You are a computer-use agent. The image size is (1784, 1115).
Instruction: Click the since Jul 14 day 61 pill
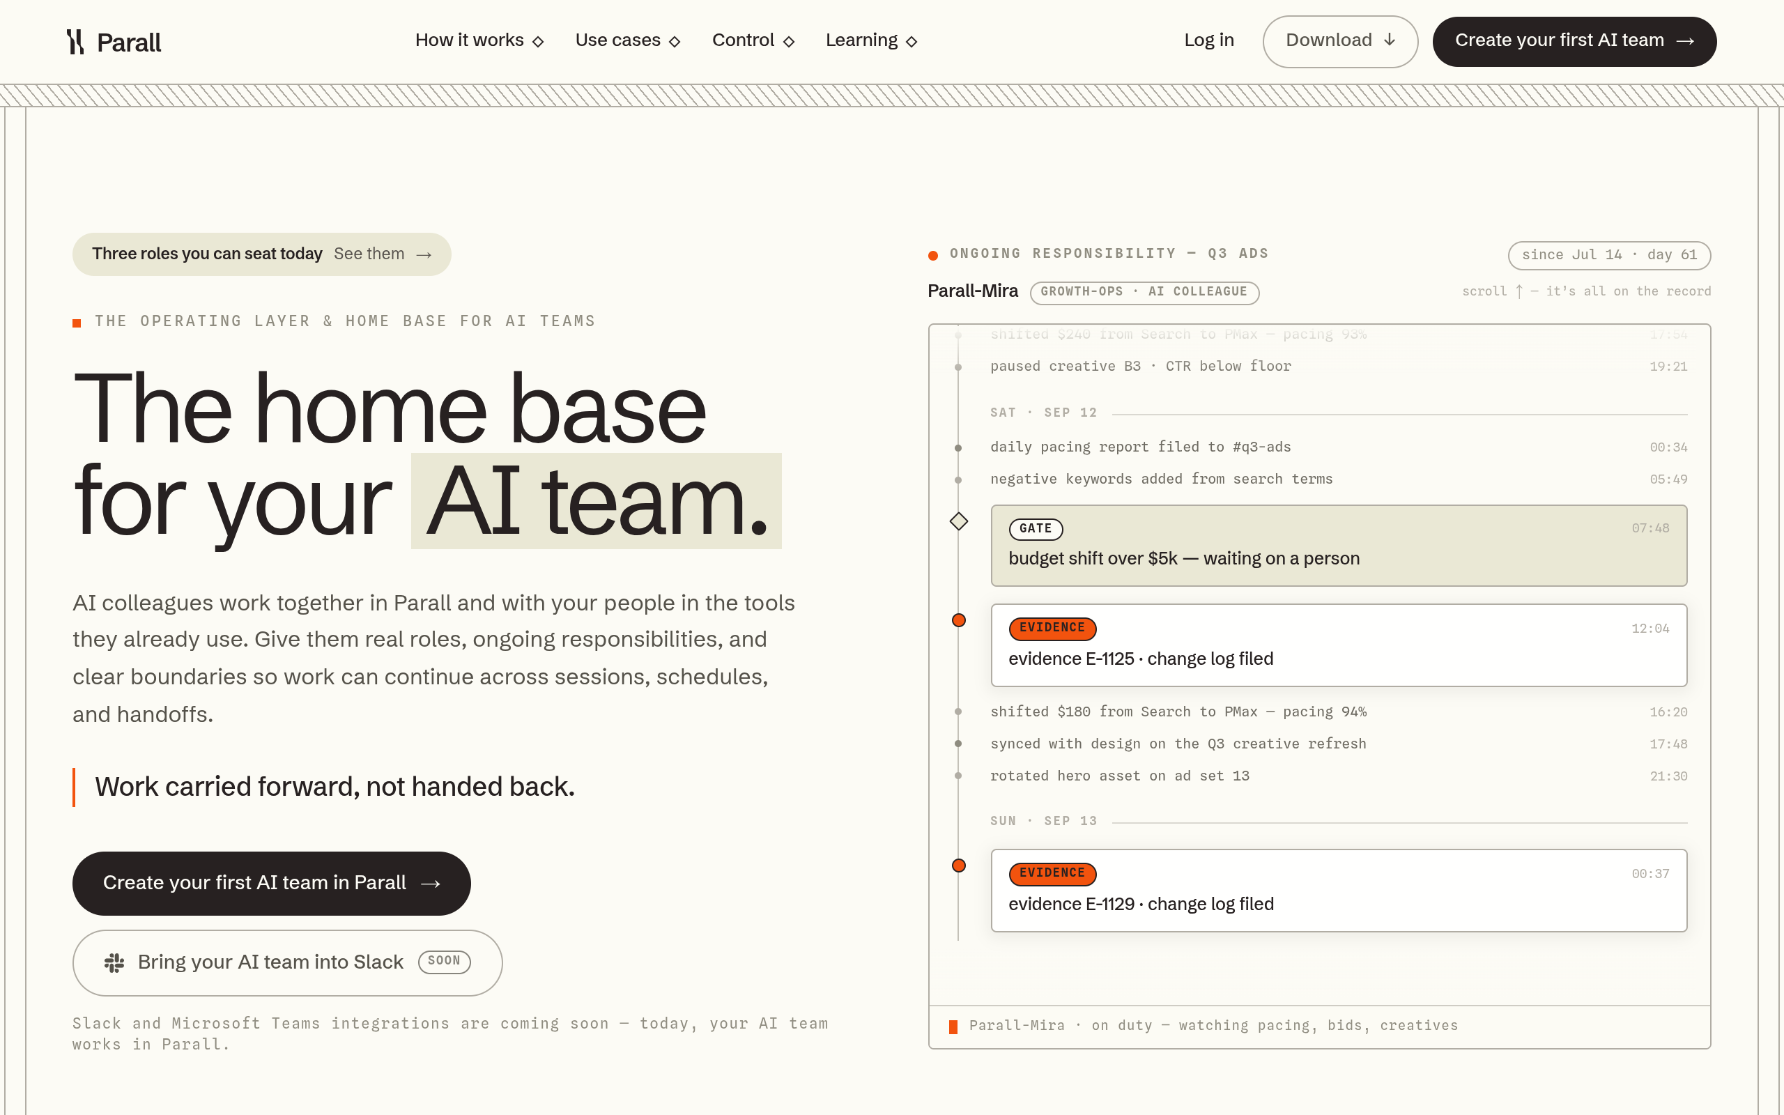click(x=1609, y=255)
